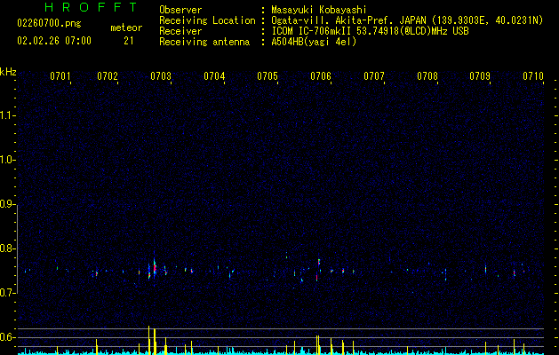Click the Observer label
Image resolution: width=559 pixels, height=355 pixels.
pyautogui.click(x=180, y=10)
